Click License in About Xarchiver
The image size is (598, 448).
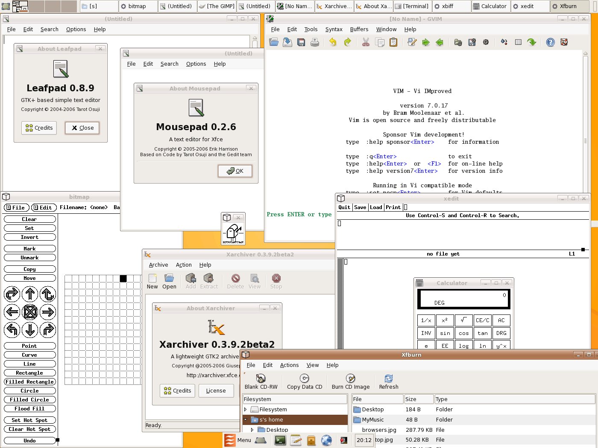click(216, 391)
